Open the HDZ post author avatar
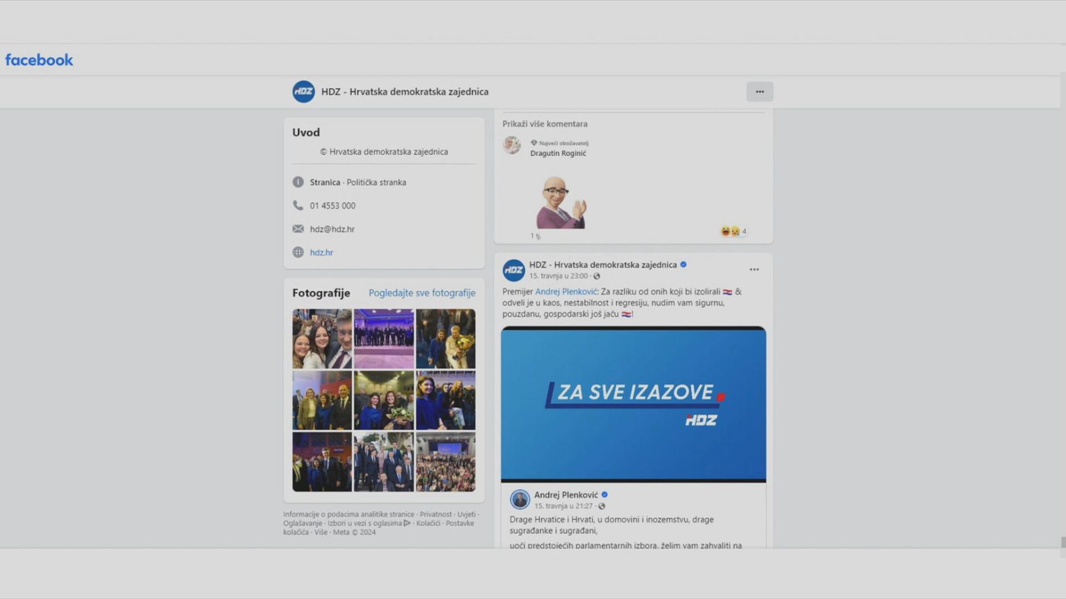The height and width of the screenshot is (599, 1066). (x=514, y=270)
